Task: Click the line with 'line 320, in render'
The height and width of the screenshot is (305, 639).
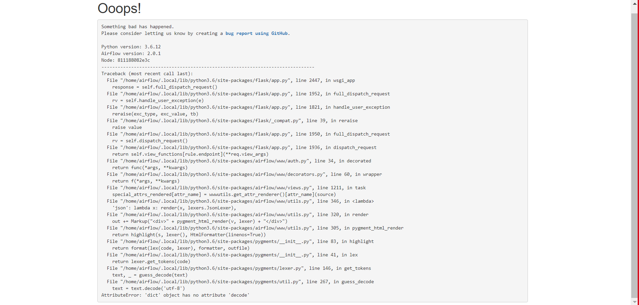Action: (238, 214)
